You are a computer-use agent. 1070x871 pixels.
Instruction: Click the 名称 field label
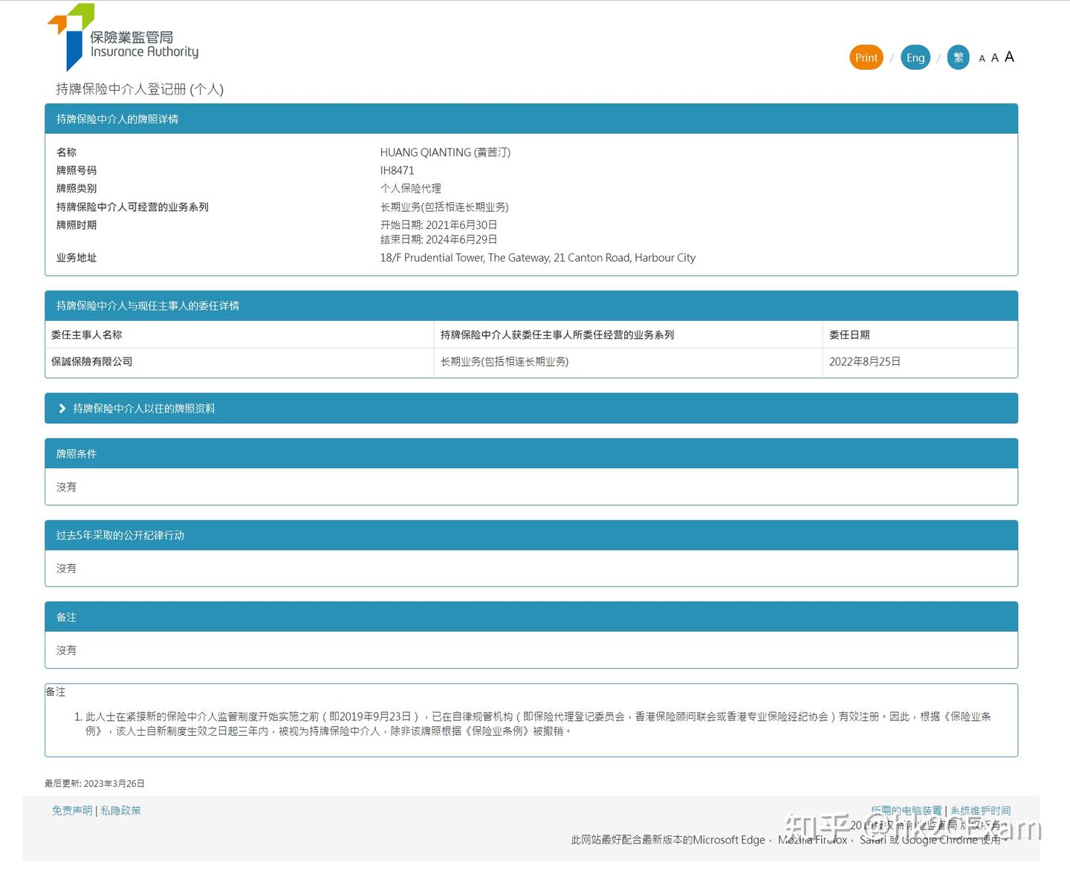click(67, 152)
